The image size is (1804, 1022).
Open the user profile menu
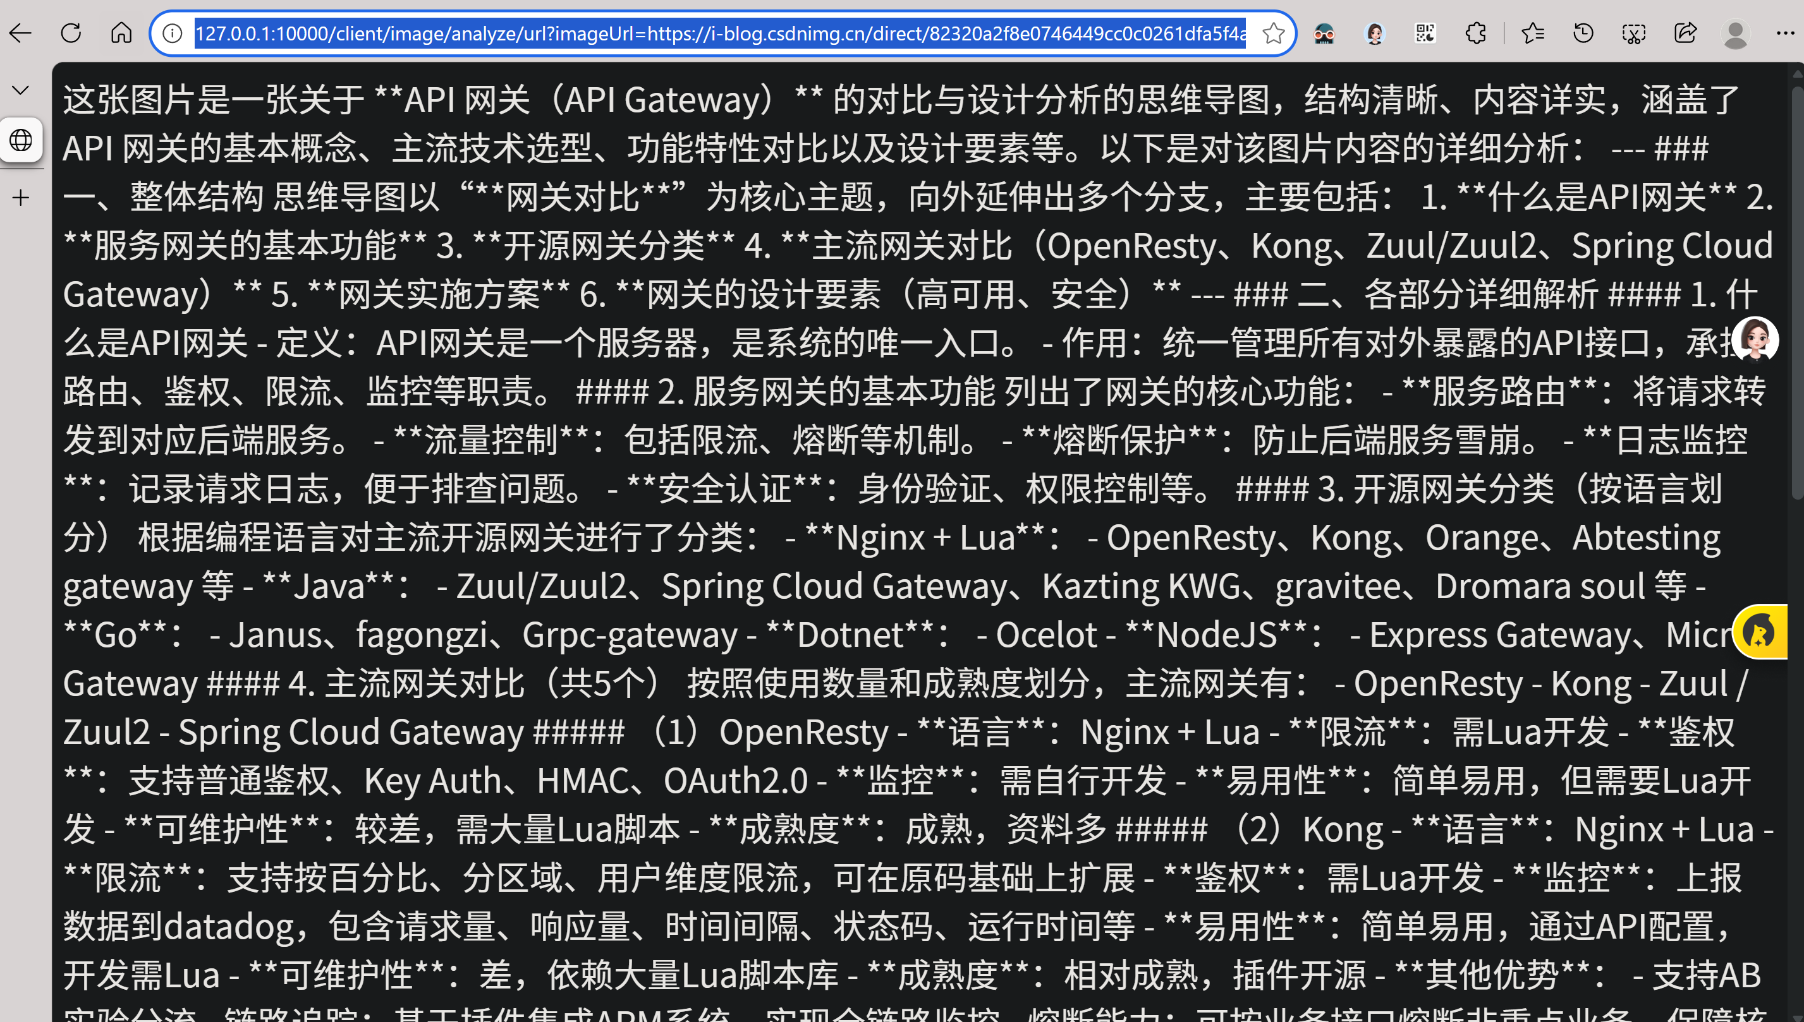(1735, 33)
